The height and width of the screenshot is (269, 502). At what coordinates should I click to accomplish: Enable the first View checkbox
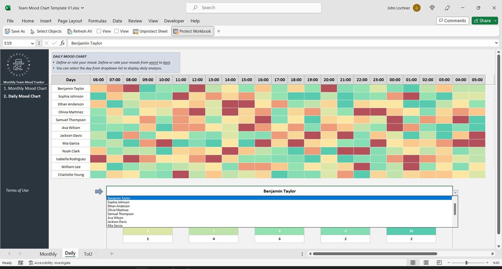point(99,31)
